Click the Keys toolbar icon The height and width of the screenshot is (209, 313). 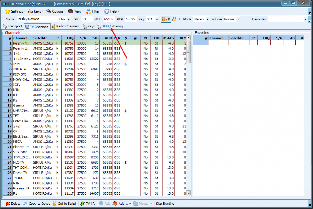(31, 11)
